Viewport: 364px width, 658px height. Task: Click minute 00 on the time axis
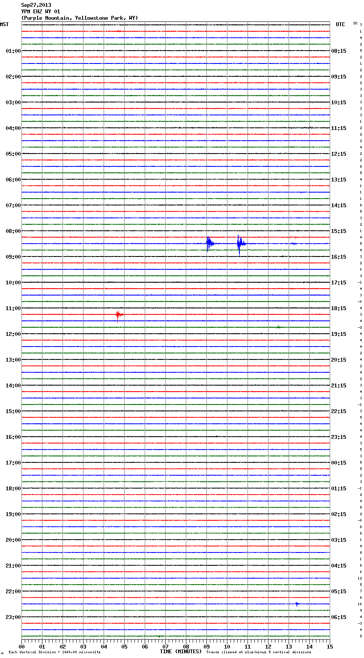pyautogui.click(x=22, y=646)
